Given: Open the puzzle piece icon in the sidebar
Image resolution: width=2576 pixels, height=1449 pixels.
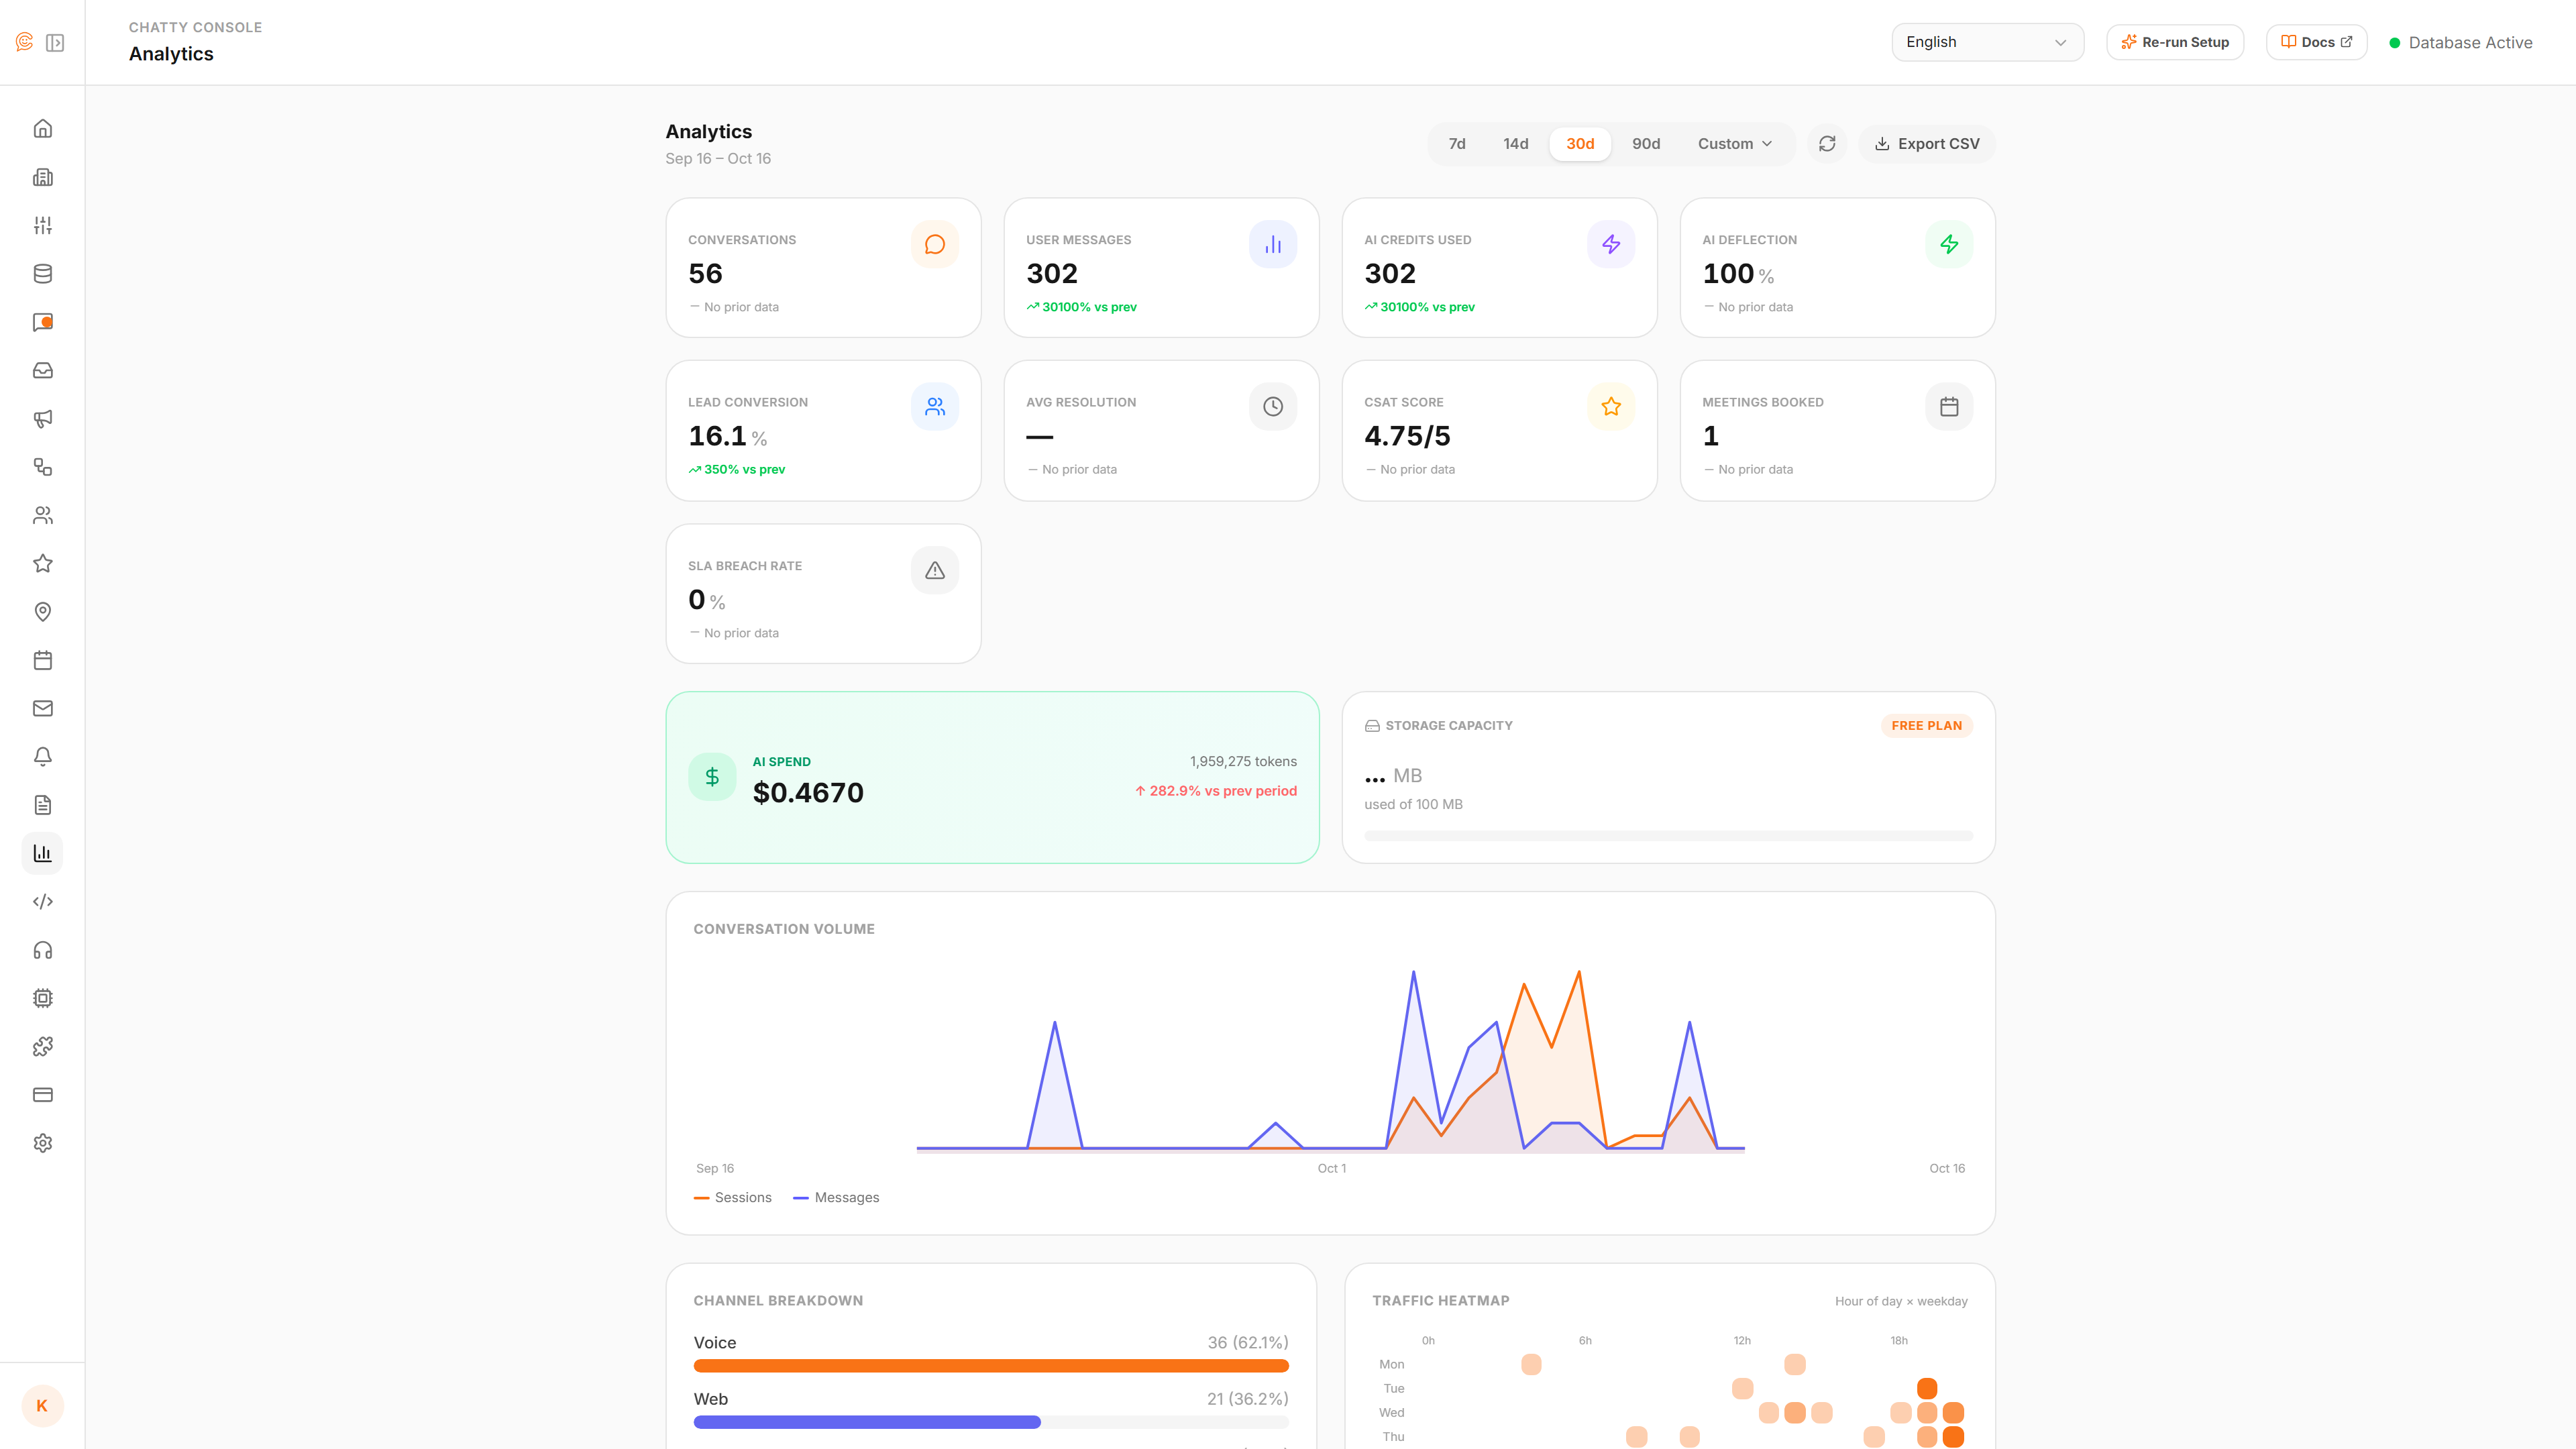Looking at the screenshot, I should (x=43, y=1047).
